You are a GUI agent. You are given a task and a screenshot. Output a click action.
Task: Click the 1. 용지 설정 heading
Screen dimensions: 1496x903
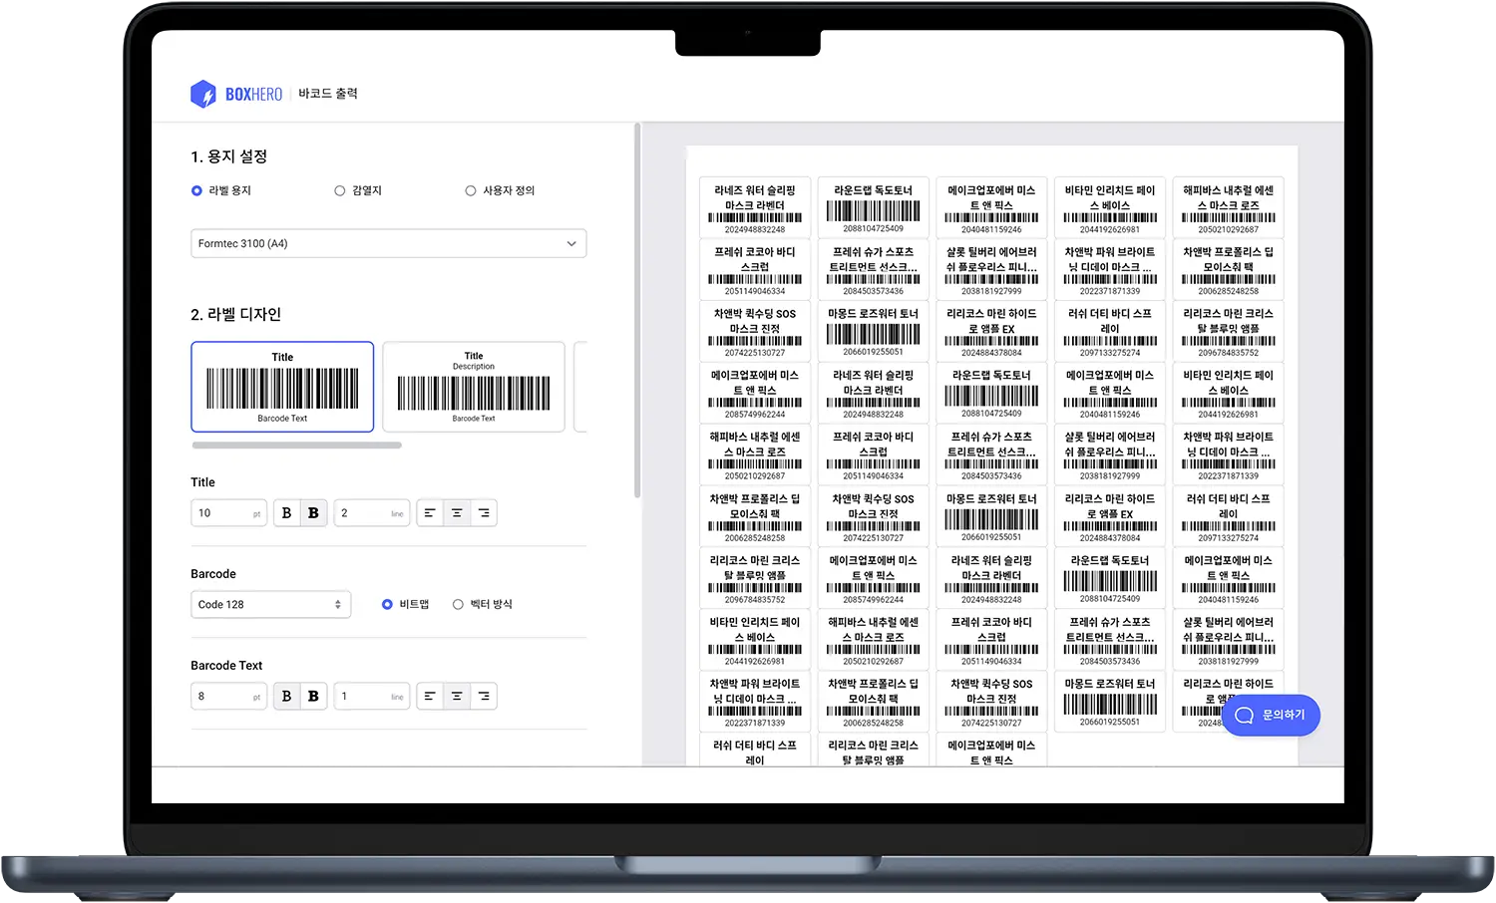point(229,156)
